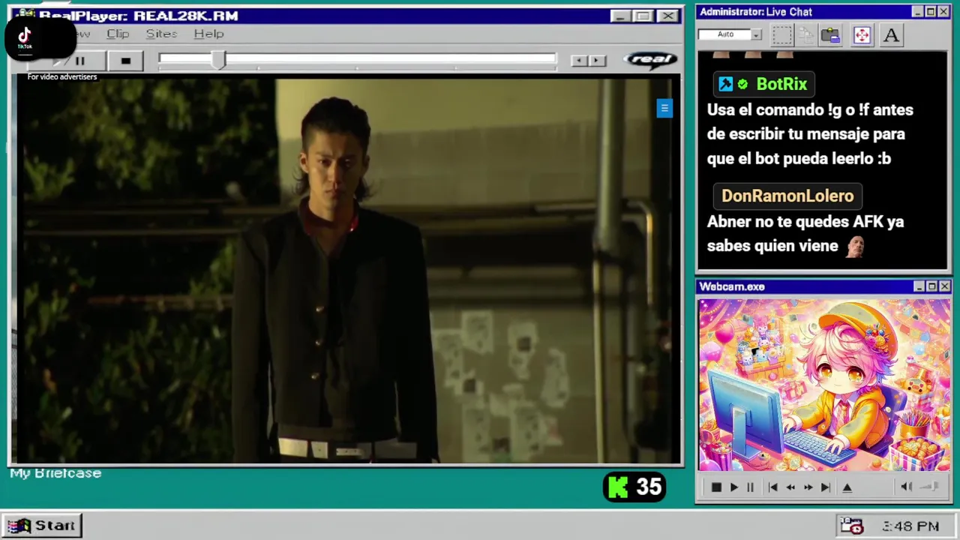Fast forward in Webcam.exe controls
960x540 pixels.
[x=808, y=487]
